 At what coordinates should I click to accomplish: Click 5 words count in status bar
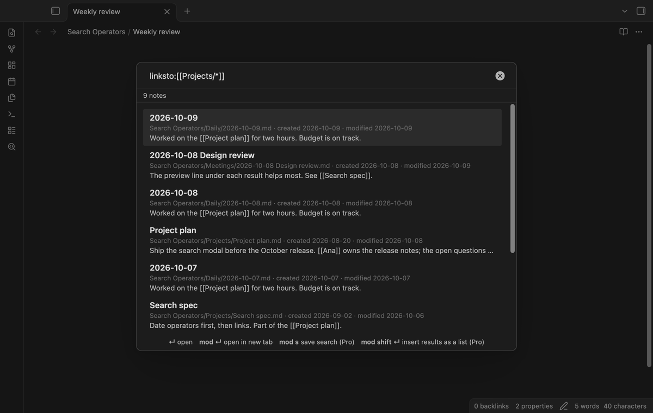pos(587,406)
